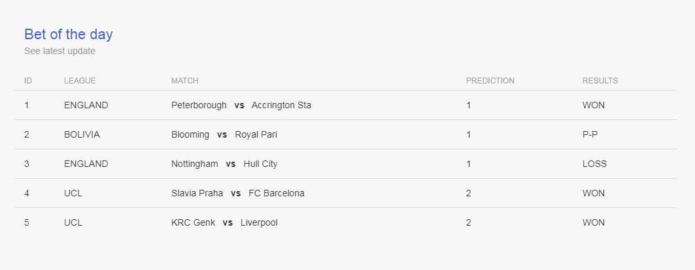Viewport: 695px width, 270px height.
Task: Click the RESULTS column header
Action: (600, 81)
